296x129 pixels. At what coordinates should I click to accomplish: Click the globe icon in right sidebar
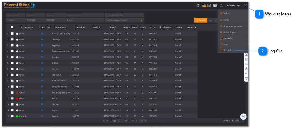coord(246,78)
